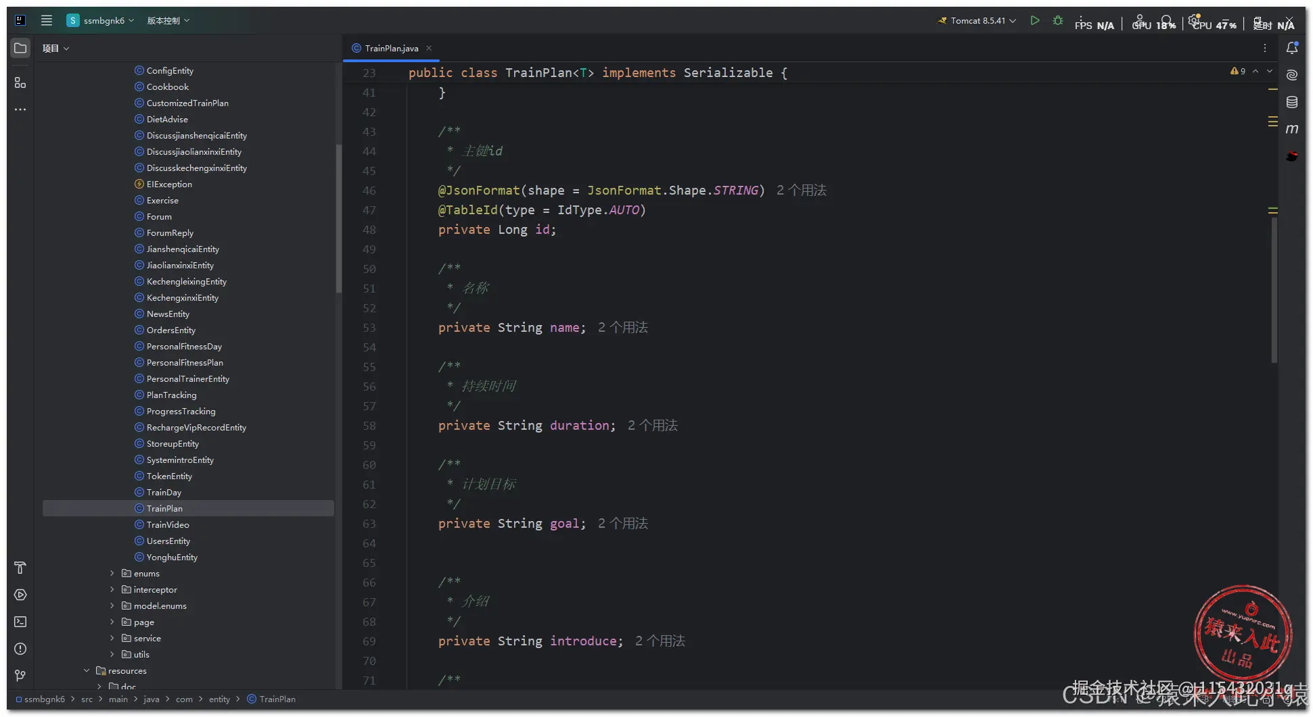Click the usages hint beside the goal field
The width and height of the screenshot is (1313, 717).
click(623, 523)
